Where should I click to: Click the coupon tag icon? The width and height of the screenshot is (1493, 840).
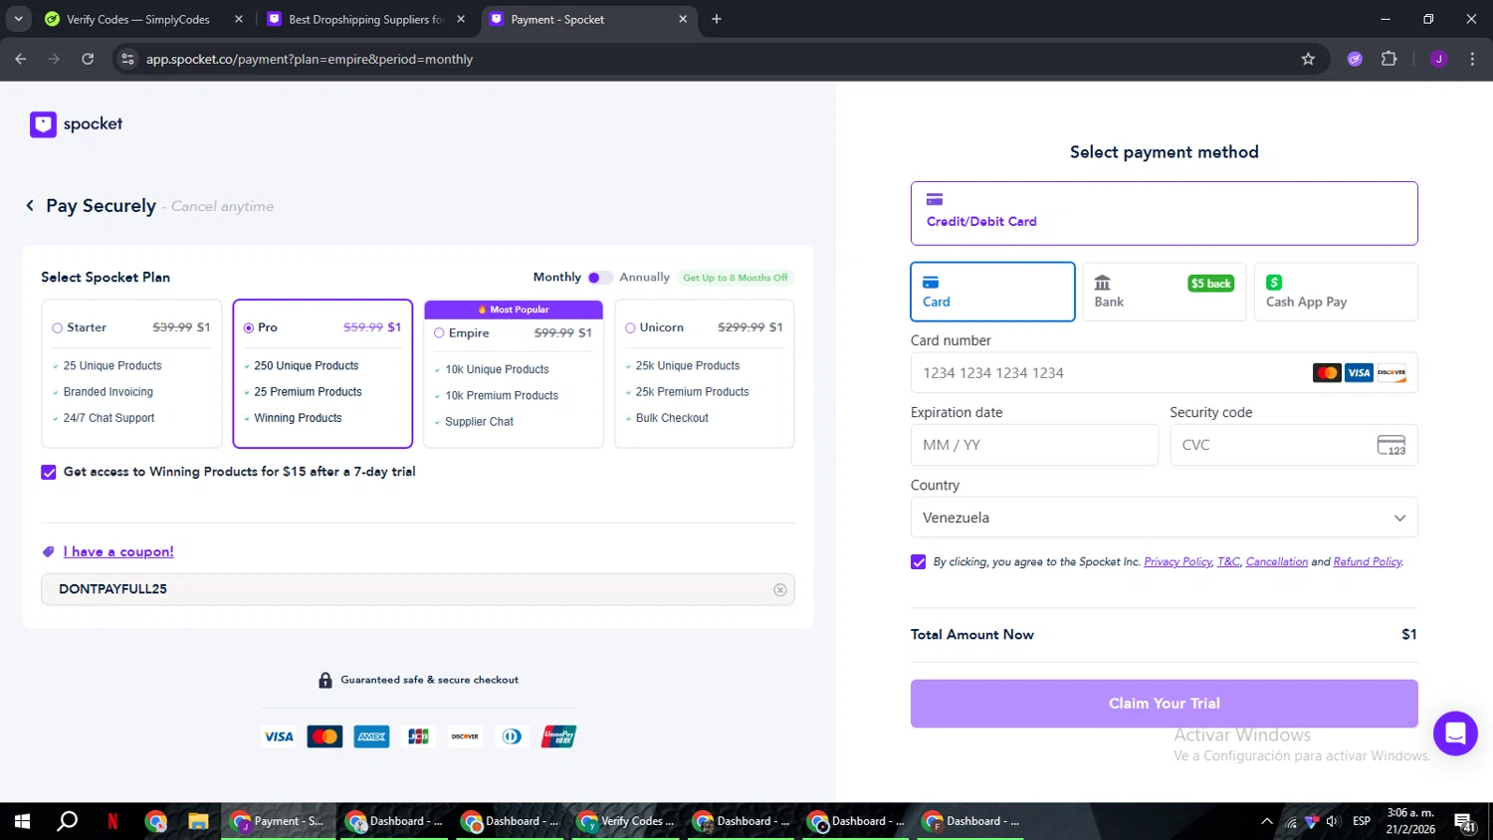(x=48, y=552)
